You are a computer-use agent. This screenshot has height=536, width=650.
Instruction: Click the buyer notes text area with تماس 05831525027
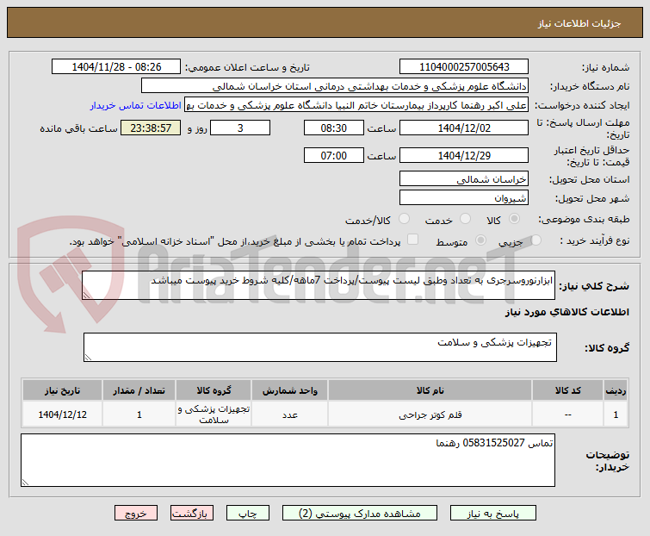288,460
